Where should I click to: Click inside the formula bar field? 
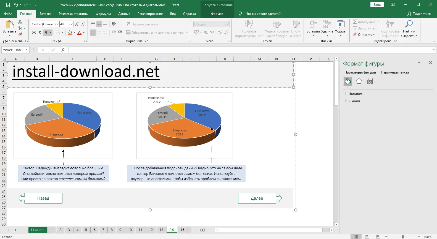249,50
